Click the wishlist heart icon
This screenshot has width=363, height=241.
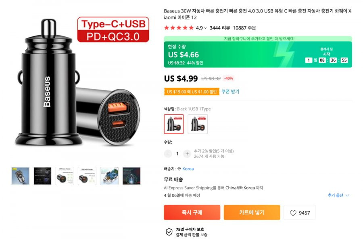[293, 213]
